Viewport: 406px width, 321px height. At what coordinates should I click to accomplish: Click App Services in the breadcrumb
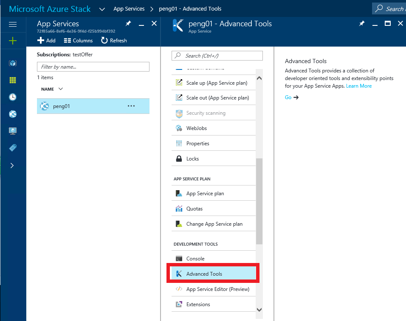[129, 9]
